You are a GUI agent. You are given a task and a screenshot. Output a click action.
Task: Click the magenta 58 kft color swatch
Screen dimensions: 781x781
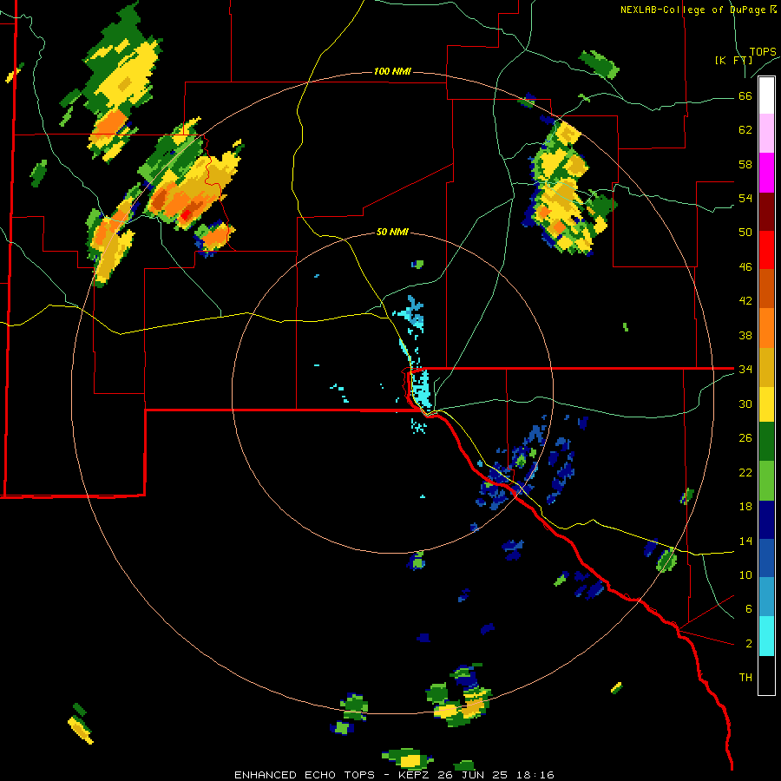tap(766, 173)
